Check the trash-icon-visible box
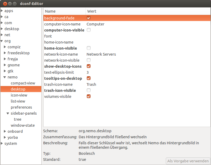 pyautogui.click(x=89, y=90)
